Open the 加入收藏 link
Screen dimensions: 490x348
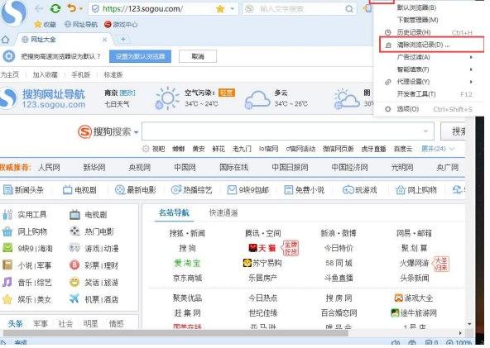(x=46, y=74)
